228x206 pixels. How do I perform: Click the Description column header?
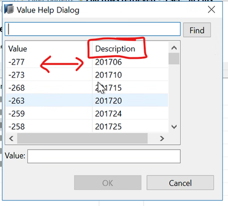(x=130, y=49)
